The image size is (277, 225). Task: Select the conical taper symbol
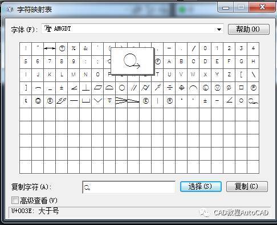121,101
